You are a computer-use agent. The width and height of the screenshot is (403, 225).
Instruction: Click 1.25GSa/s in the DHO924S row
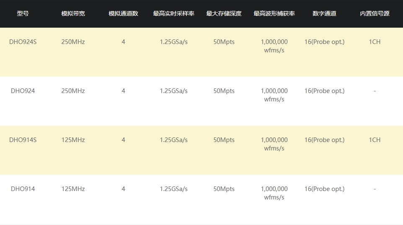(x=174, y=42)
